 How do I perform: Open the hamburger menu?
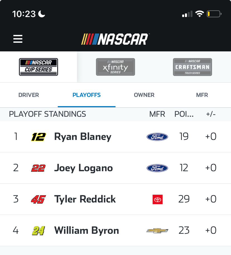click(x=18, y=39)
